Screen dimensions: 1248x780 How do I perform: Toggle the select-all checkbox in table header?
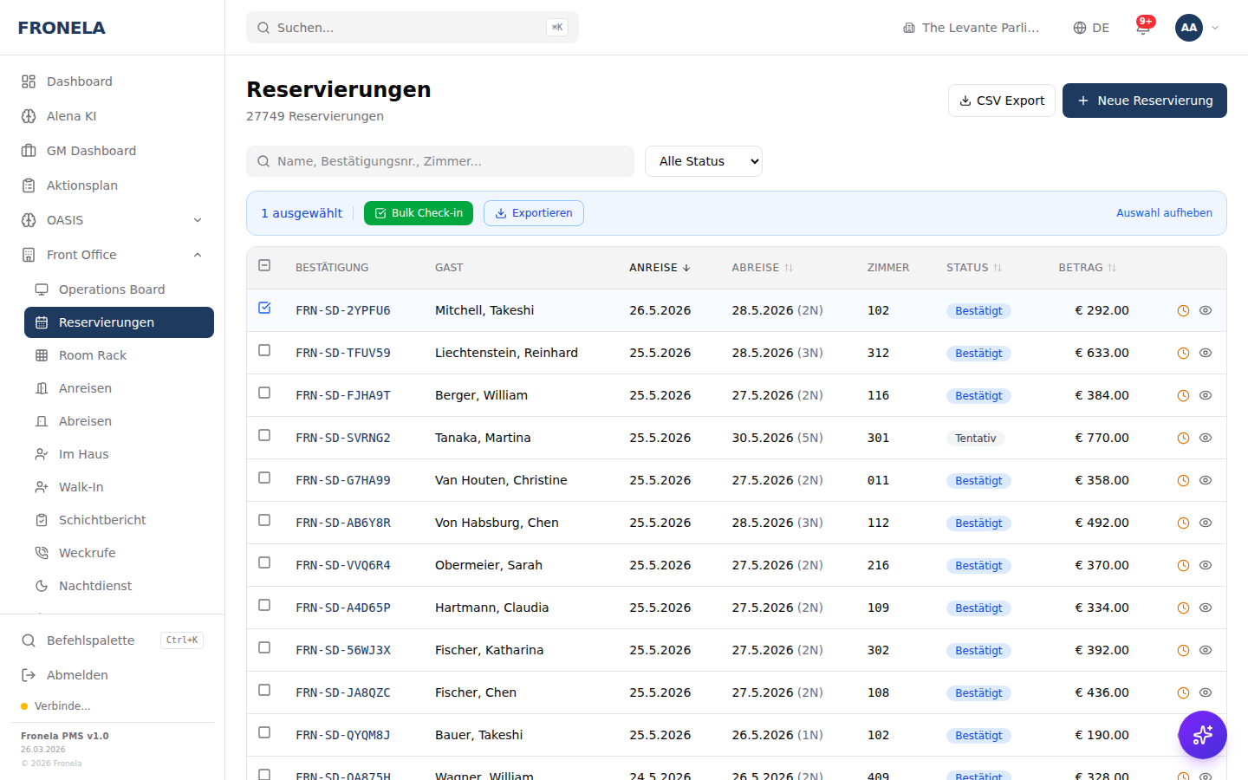click(264, 266)
